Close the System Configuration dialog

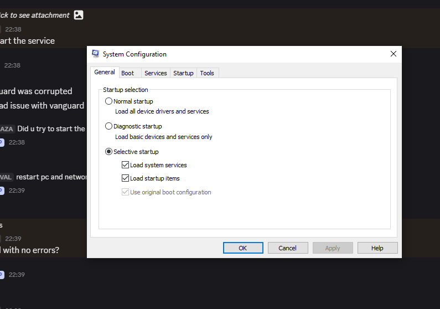click(x=394, y=54)
